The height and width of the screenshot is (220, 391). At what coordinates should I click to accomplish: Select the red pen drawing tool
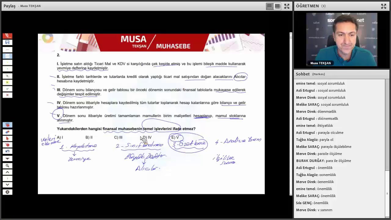point(7,36)
